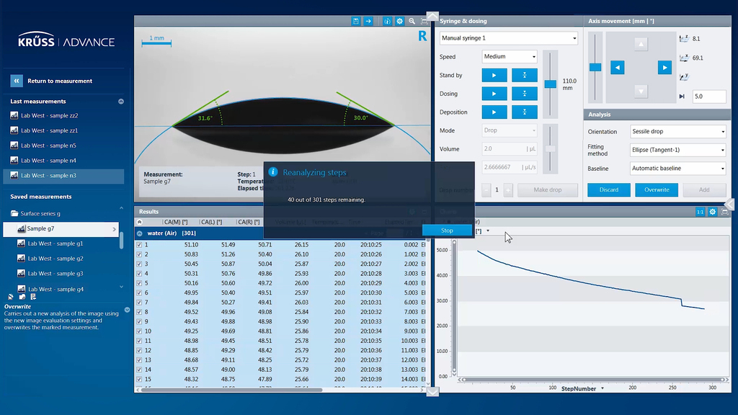This screenshot has width=738, height=415.
Task: Click the magnifier zoom icon in image toolbar
Action: point(412,22)
